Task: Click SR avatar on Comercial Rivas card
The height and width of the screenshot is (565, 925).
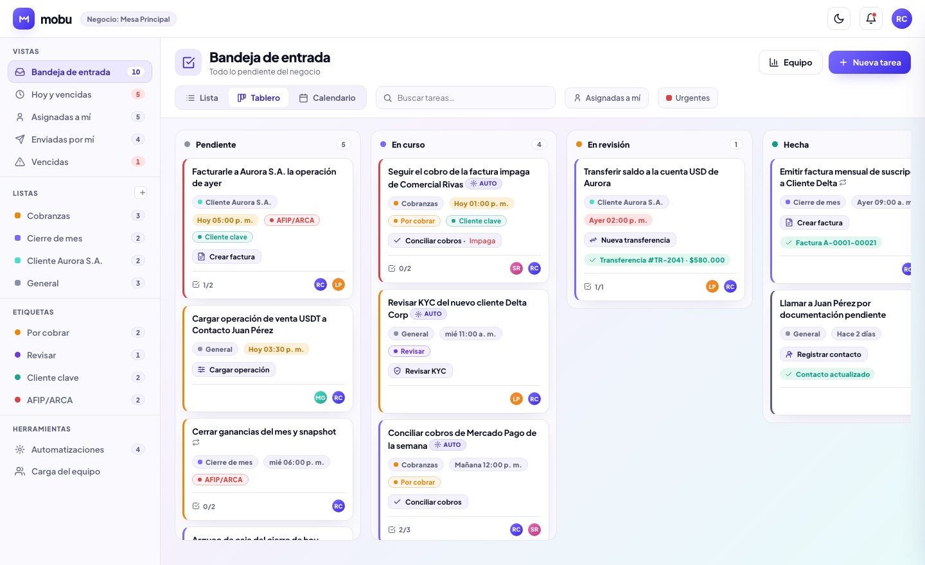Action: pos(516,268)
